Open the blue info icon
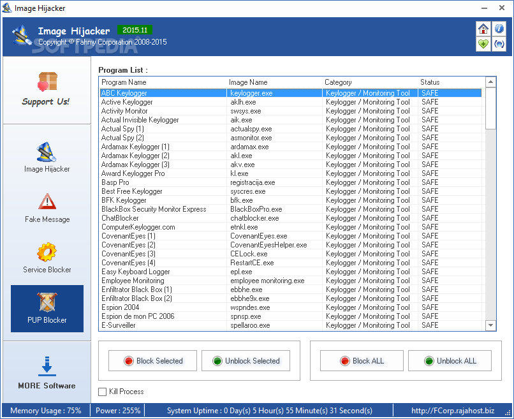514x419 pixels. tap(499, 29)
